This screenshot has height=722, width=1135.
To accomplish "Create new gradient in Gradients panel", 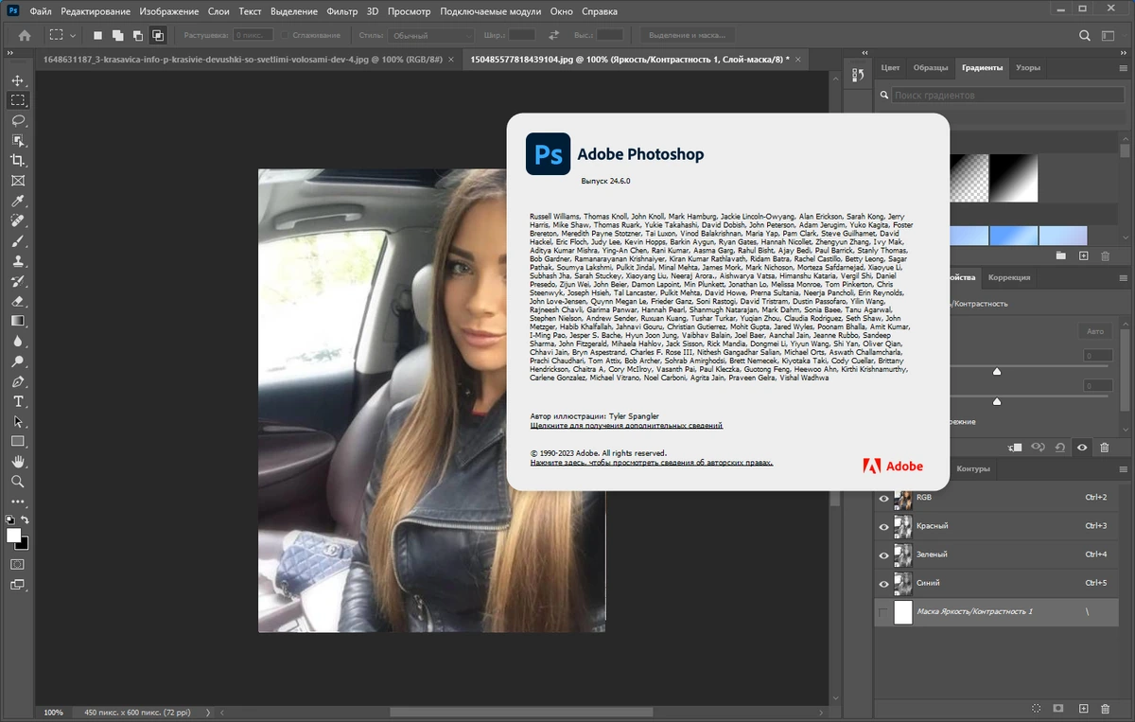I will 1083,255.
